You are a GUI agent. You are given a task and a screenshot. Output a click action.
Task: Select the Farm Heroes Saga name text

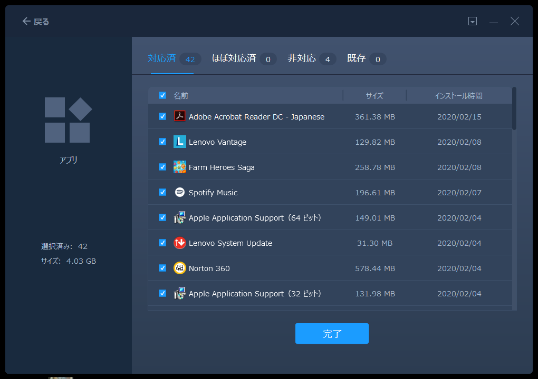click(x=222, y=167)
